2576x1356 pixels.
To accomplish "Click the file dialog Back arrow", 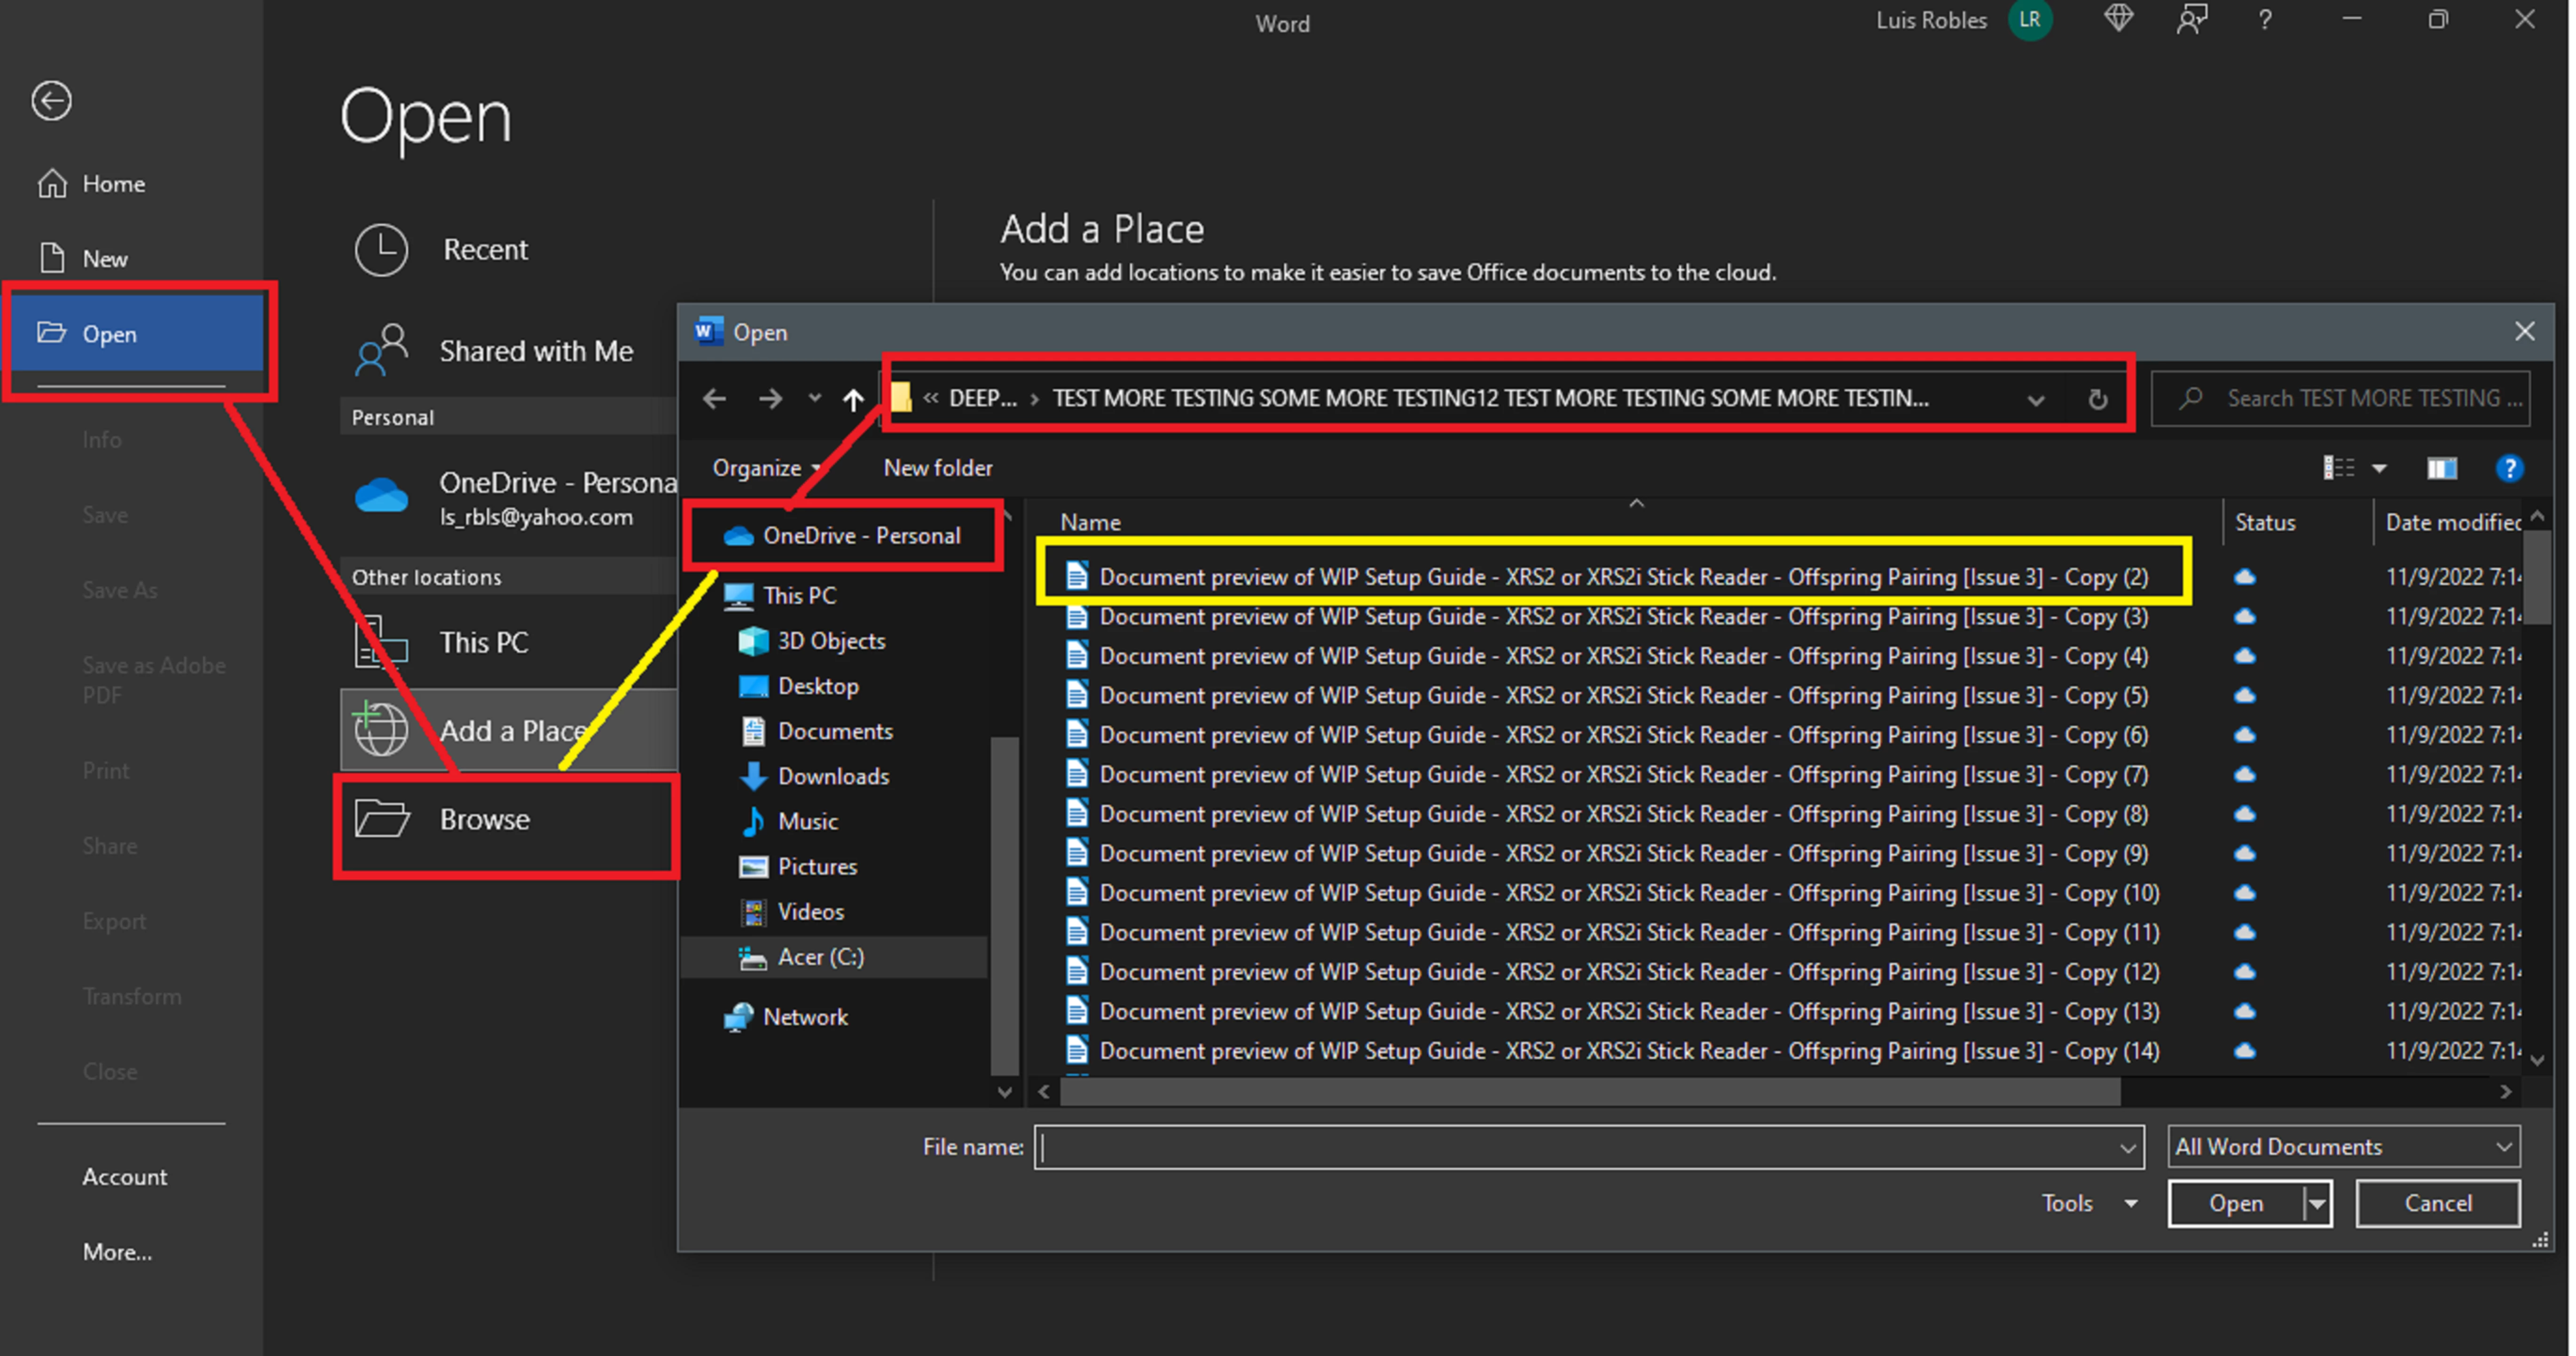I will 714,400.
